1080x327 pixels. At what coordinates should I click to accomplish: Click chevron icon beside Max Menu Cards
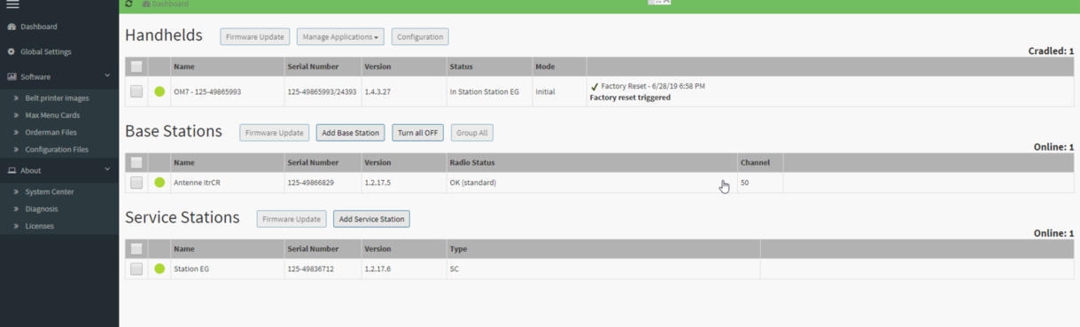16,115
